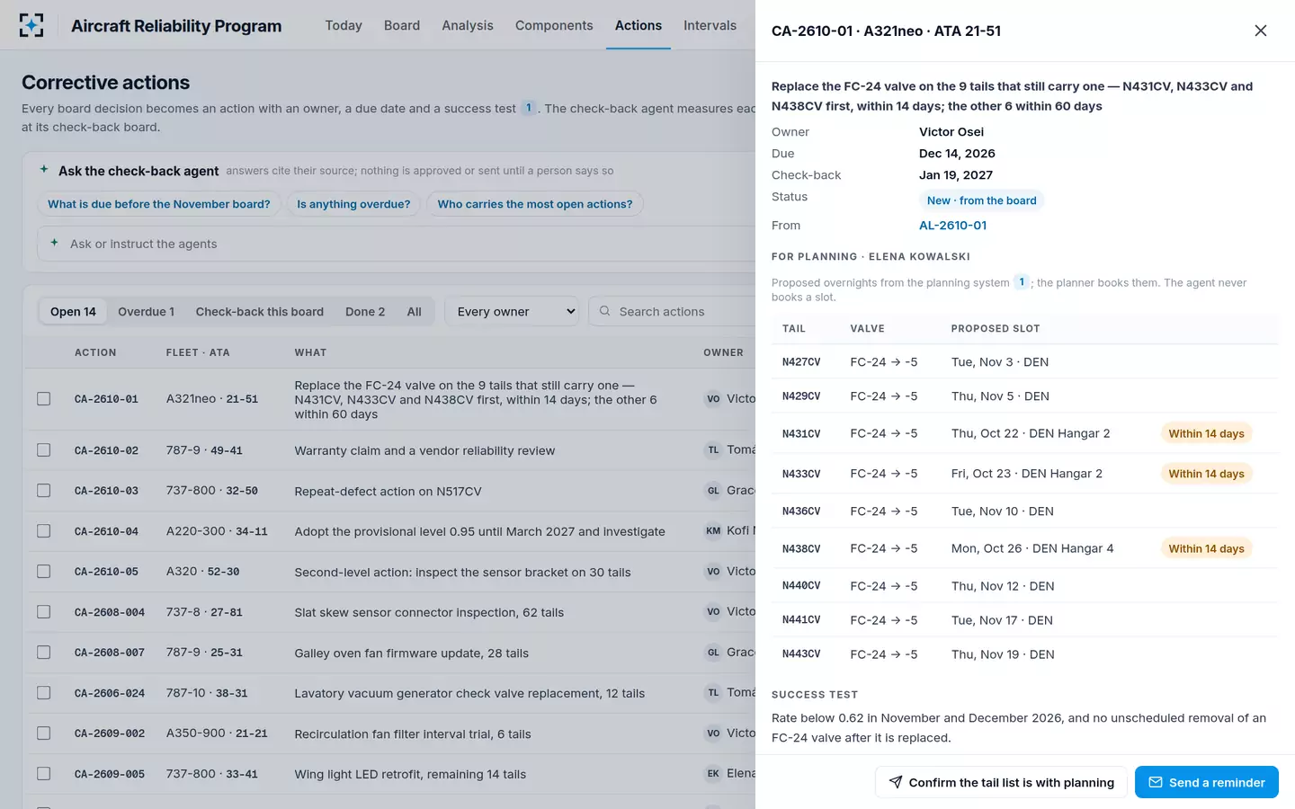Click the EK avatar on the CA-2609-005 row

click(x=713, y=774)
